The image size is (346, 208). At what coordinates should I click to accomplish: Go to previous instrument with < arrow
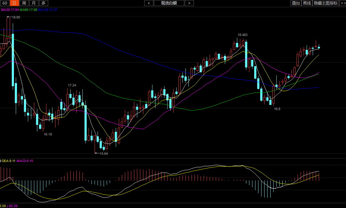[148, 3]
